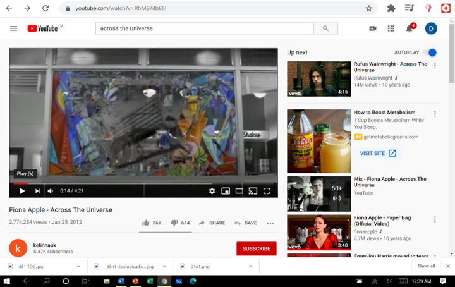Click the Visit Site ad button
This screenshot has width=455, height=287.
pos(378,153)
